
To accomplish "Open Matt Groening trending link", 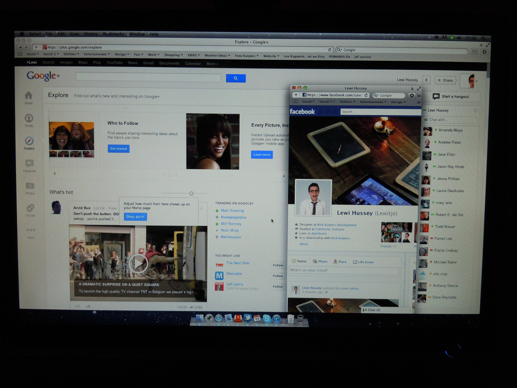I will [x=232, y=211].
